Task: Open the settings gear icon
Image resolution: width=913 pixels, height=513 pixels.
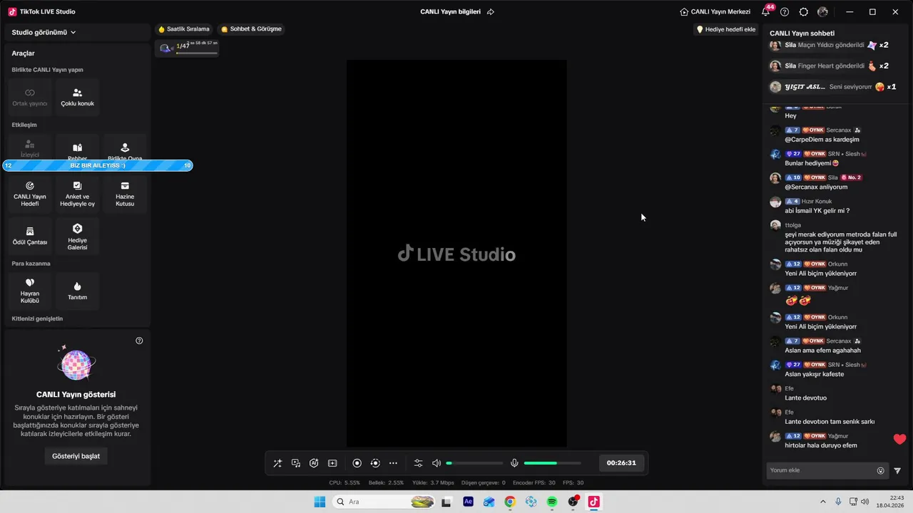Action: point(804,12)
